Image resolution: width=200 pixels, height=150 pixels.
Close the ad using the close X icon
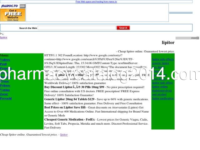click(198, 38)
